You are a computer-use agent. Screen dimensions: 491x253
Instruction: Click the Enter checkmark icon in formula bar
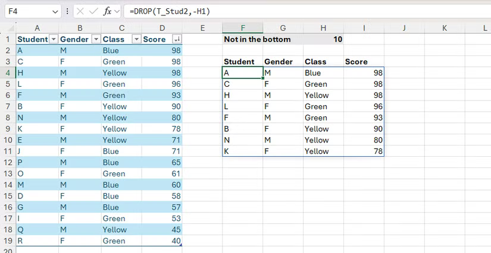click(93, 11)
